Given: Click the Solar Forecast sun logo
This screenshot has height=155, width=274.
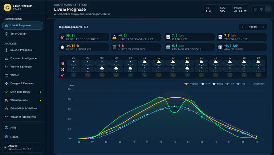Looking at the screenshot, I should point(7,7).
